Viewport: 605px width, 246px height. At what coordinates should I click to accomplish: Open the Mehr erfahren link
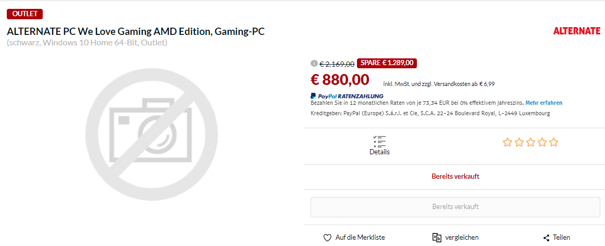point(544,103)
